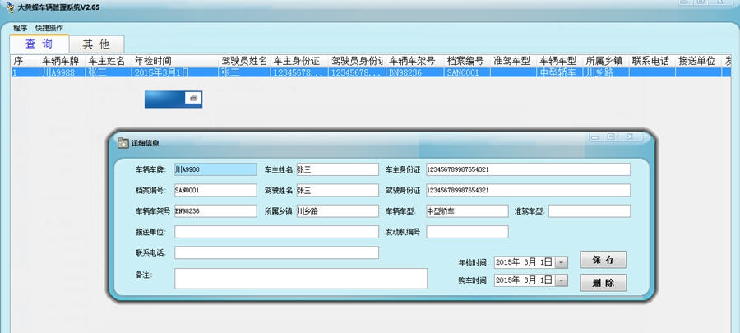Click the 删除 button
The width and height of the screenshot is (740, 333).
pyautogui.click(x=604, y=283)
